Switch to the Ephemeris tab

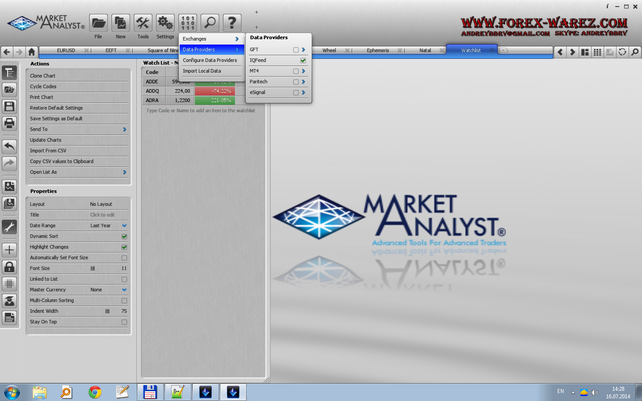378,50
